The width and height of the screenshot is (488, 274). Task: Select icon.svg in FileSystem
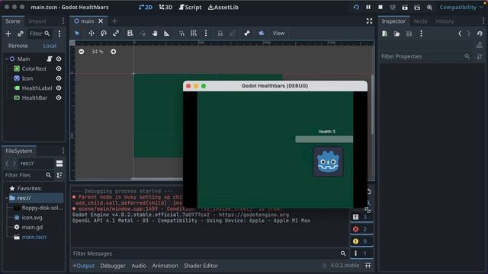coord(32,218)
